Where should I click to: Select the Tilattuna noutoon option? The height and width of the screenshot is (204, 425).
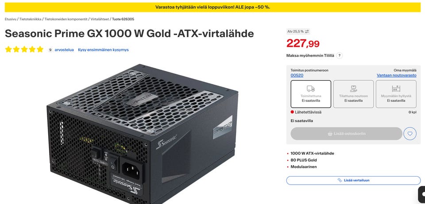(x=353, y=94)
